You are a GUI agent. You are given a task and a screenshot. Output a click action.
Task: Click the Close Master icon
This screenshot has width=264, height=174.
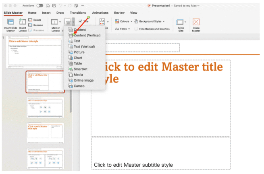tap(196, 22)
